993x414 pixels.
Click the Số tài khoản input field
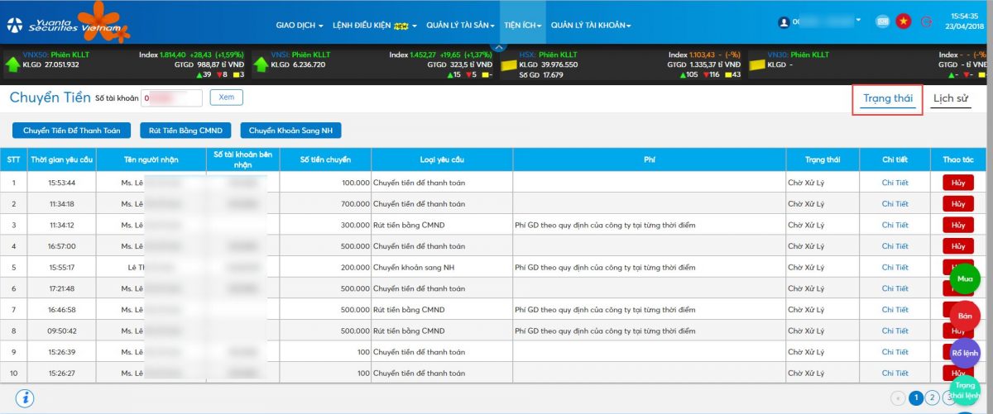(172, 98)
